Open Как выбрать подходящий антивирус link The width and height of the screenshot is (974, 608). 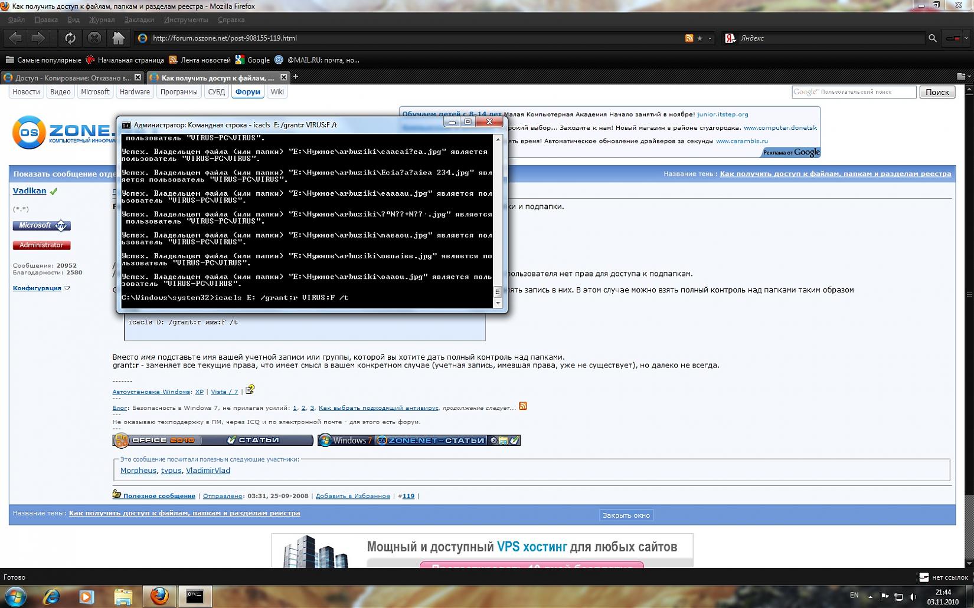378,408
